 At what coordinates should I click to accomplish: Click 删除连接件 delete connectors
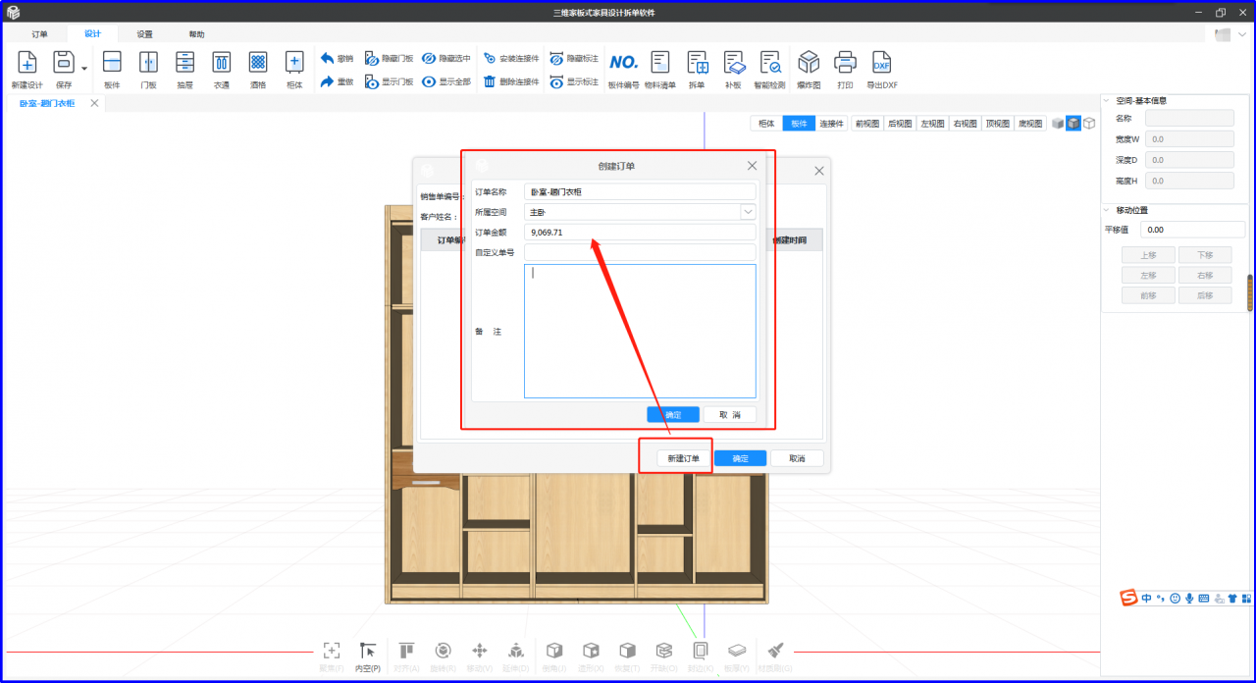511,82
